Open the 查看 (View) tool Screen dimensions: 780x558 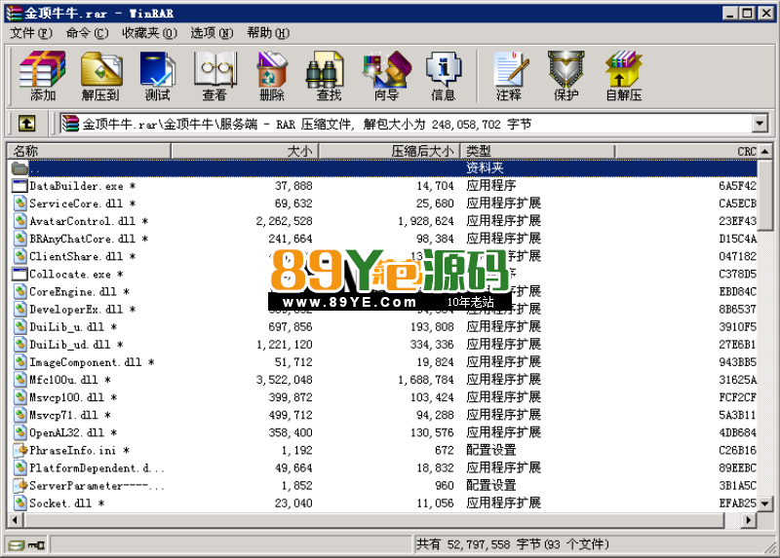[214, 76]
